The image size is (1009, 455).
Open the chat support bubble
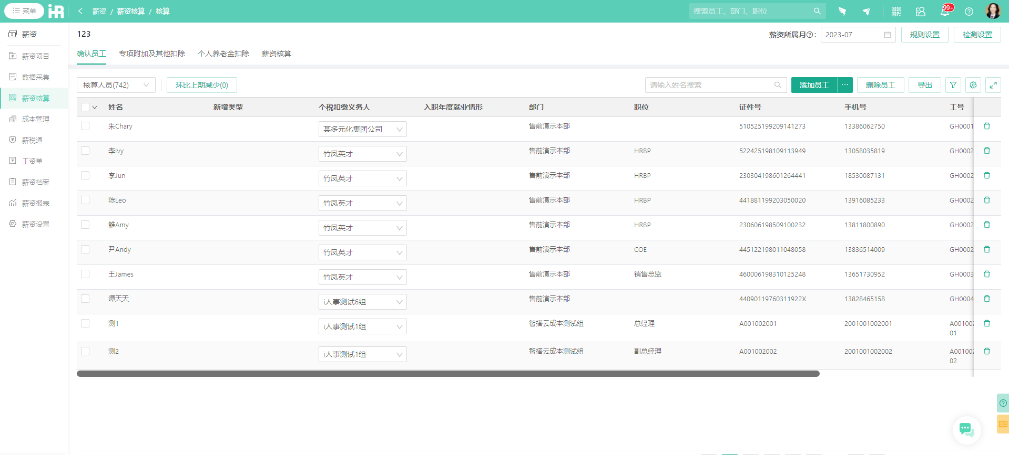click(966, 429)
